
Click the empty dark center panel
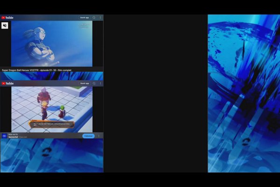[155, 93]
